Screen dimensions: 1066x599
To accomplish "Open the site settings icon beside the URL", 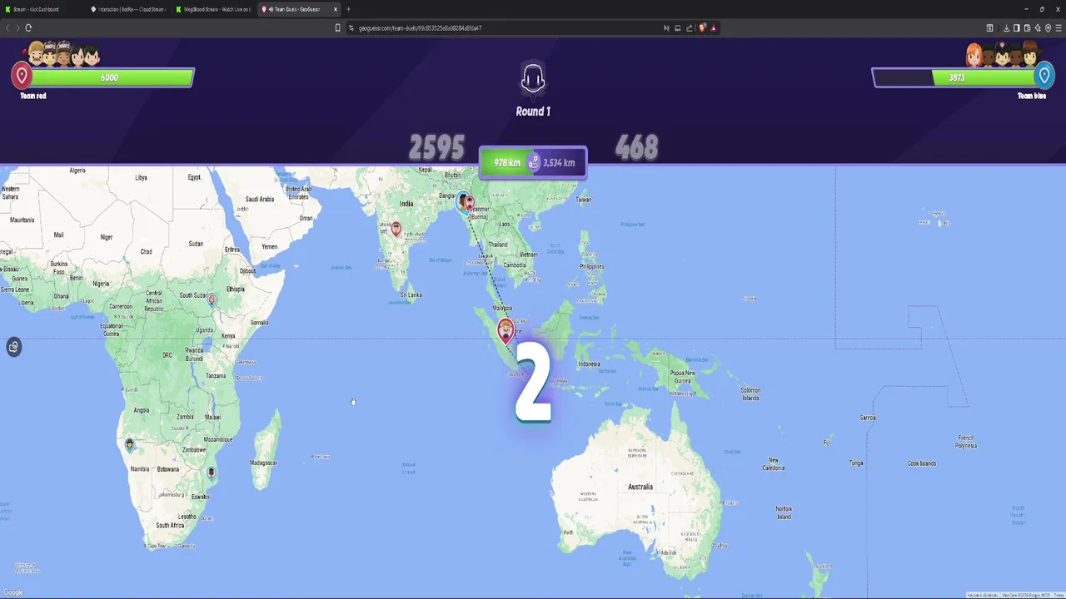I will 351,27.
